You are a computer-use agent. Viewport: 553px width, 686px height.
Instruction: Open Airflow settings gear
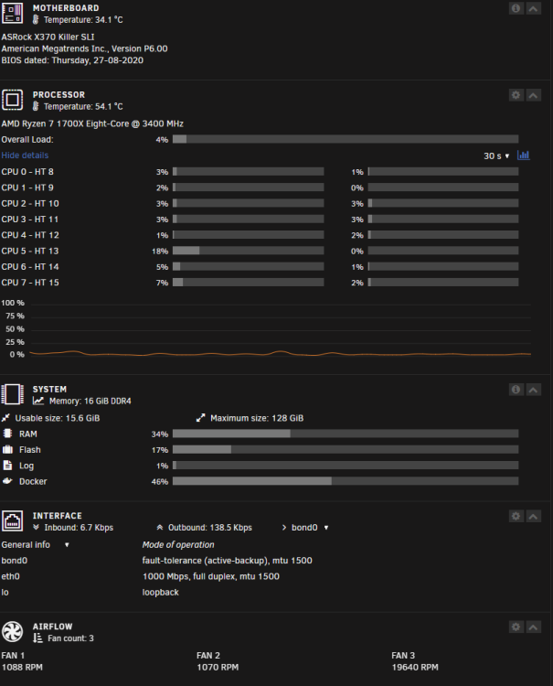point(516,627)
